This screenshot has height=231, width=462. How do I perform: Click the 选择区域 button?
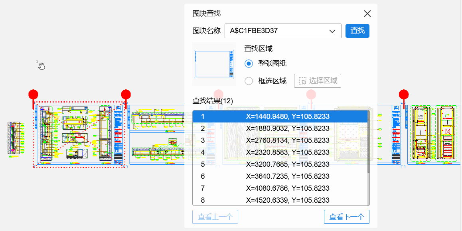[x=318, y=81]
